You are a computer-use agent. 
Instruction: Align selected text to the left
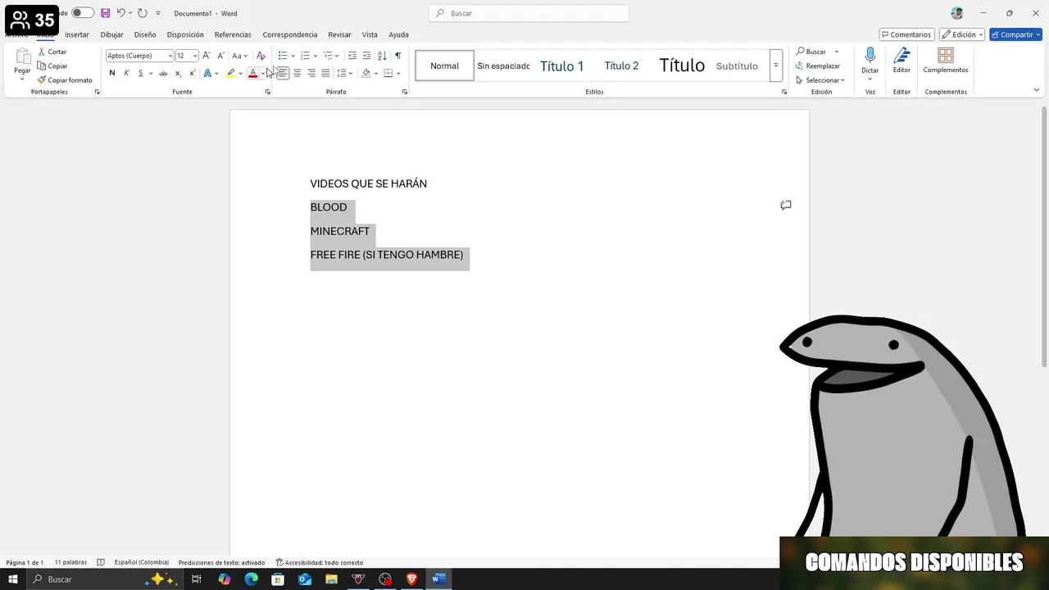coord(283,73)
